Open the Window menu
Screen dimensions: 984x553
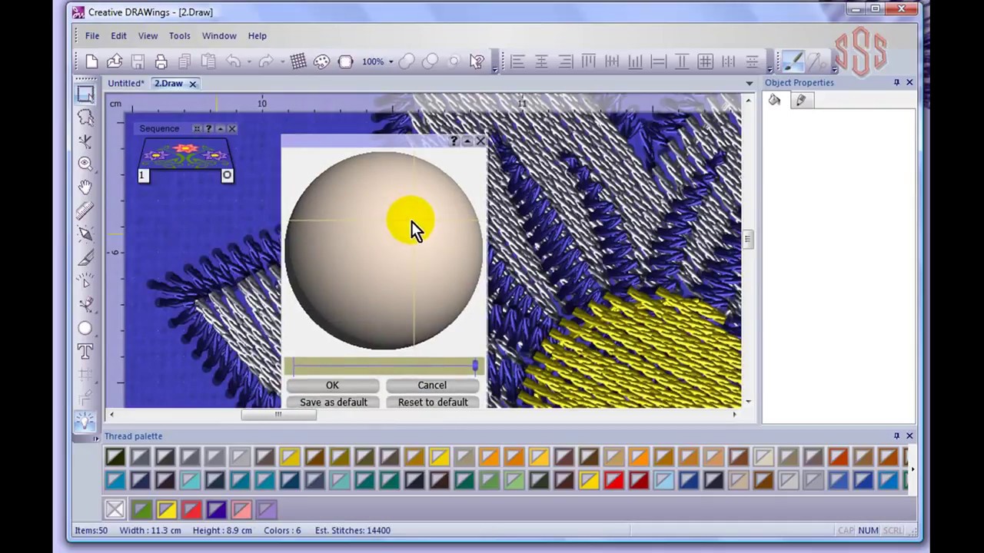point(219,35)
